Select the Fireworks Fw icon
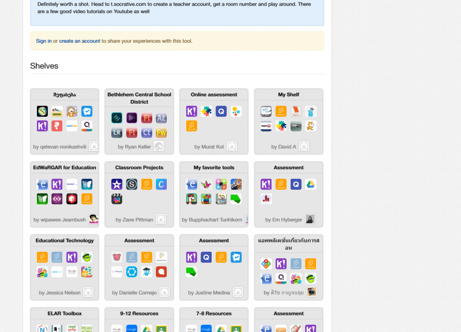The width and height of the screenshot is (461, 332). (x=161, y=133)
